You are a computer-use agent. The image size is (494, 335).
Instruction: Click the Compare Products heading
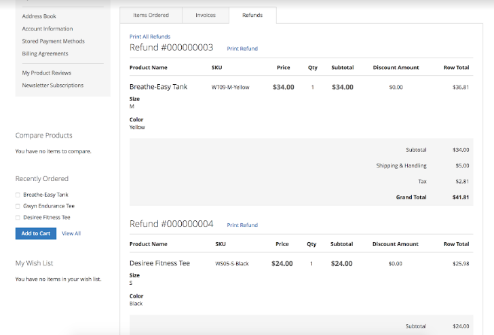44,136
